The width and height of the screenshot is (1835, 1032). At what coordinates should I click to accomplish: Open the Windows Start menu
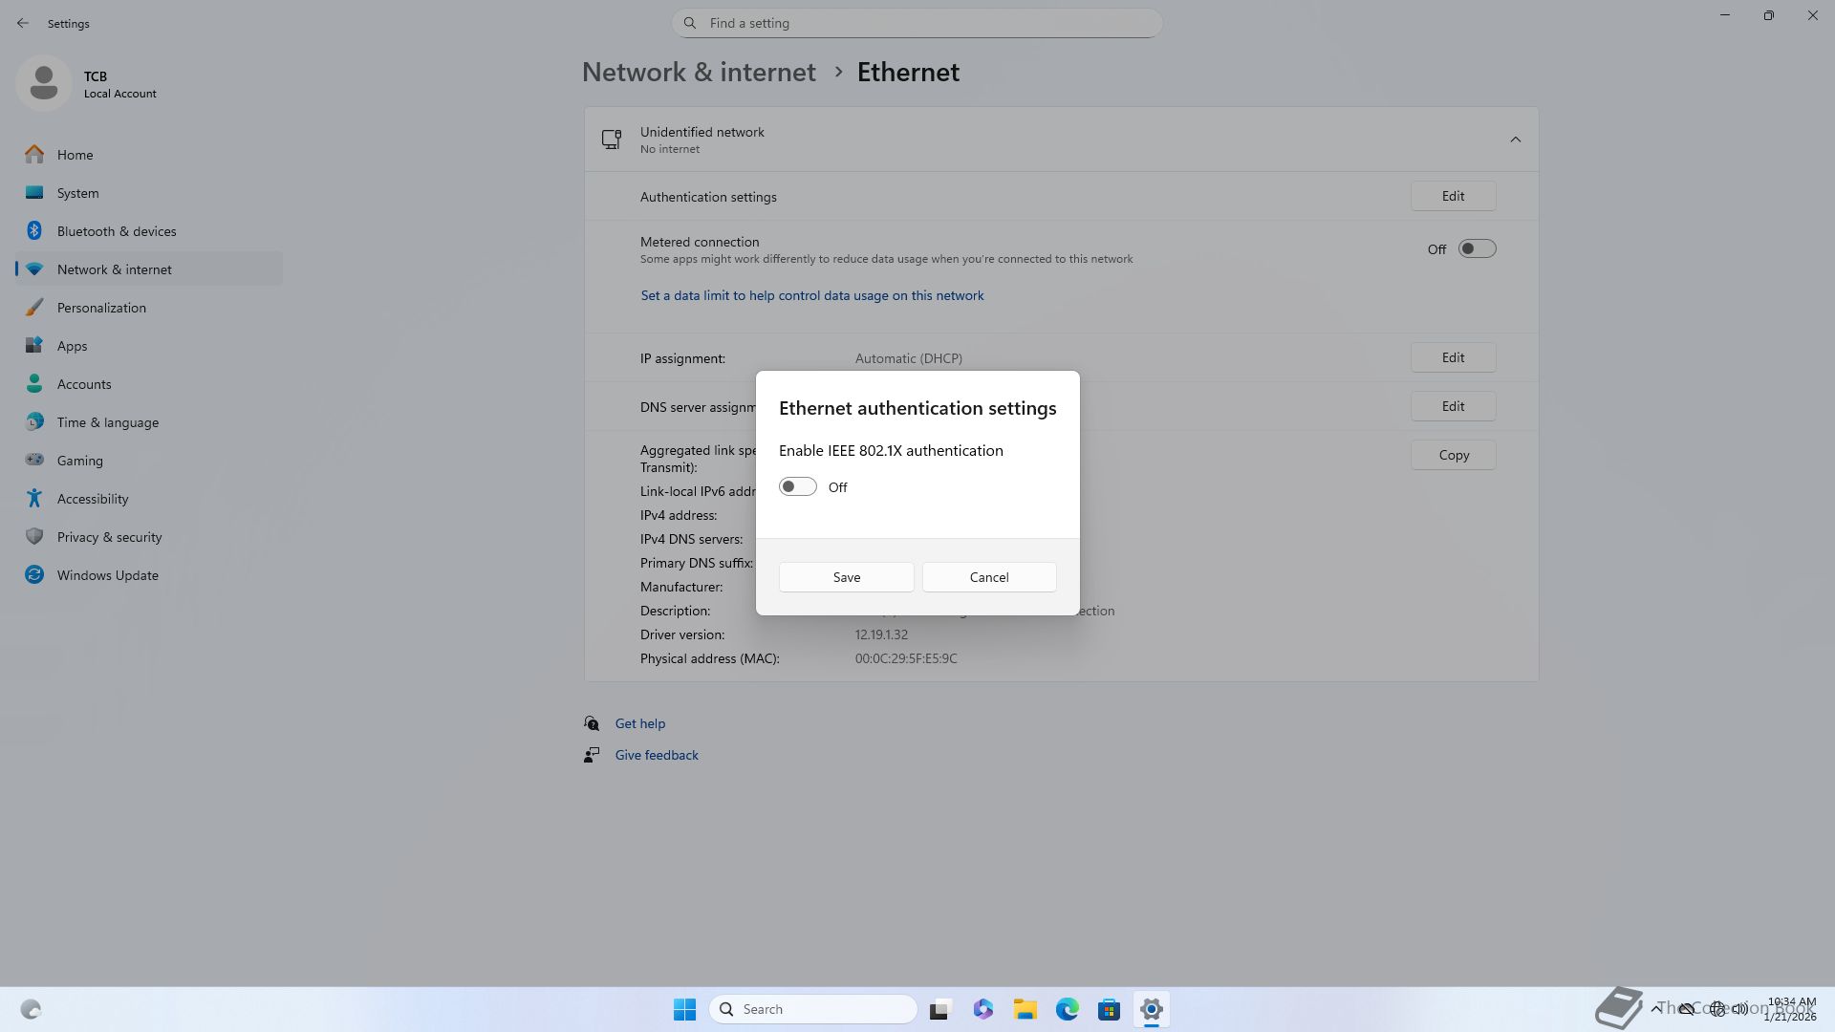click(684, 1009)
